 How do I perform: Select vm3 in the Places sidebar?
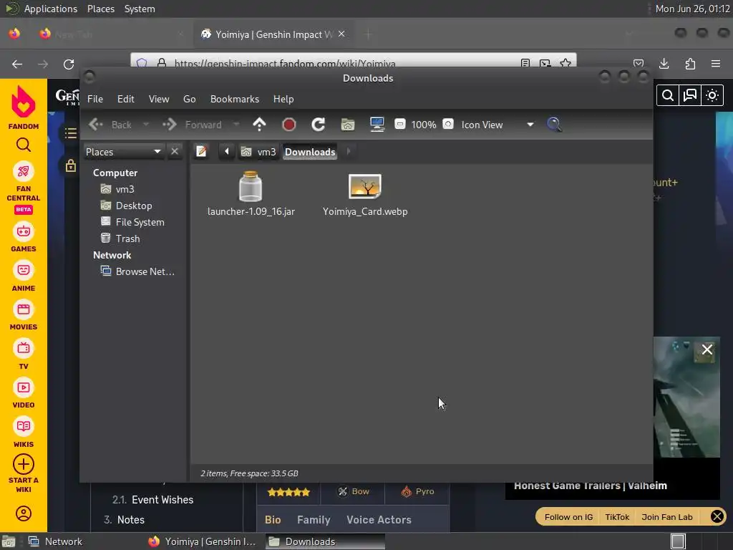(118, 189)
